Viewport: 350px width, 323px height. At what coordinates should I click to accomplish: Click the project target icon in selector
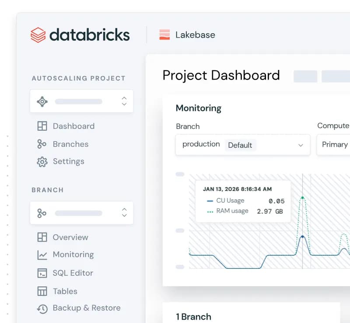(x=42, y=101)
